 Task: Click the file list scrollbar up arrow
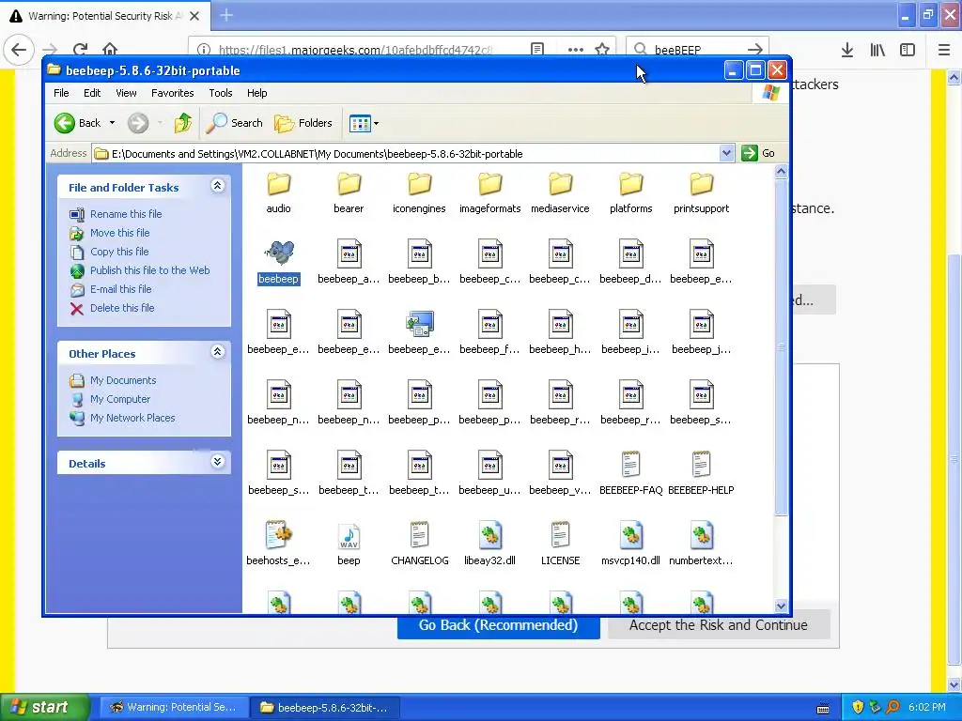coord(781,172)
